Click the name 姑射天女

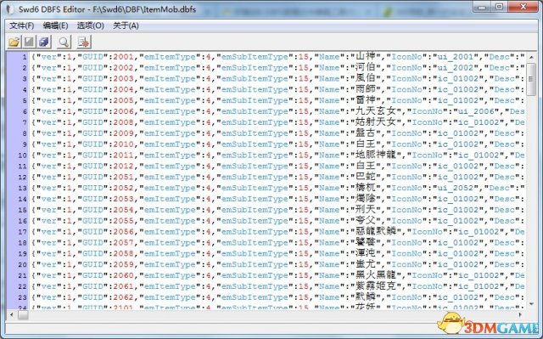(x=376, y=122)
